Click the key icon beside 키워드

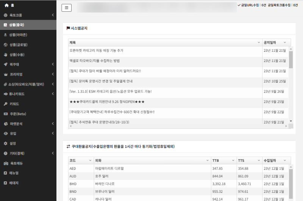point(6,104)
